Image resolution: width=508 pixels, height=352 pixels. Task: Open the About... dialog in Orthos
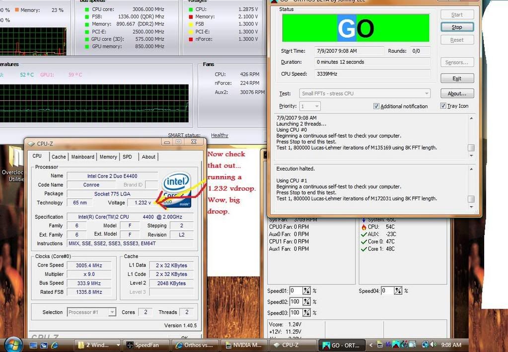point(457,93)
